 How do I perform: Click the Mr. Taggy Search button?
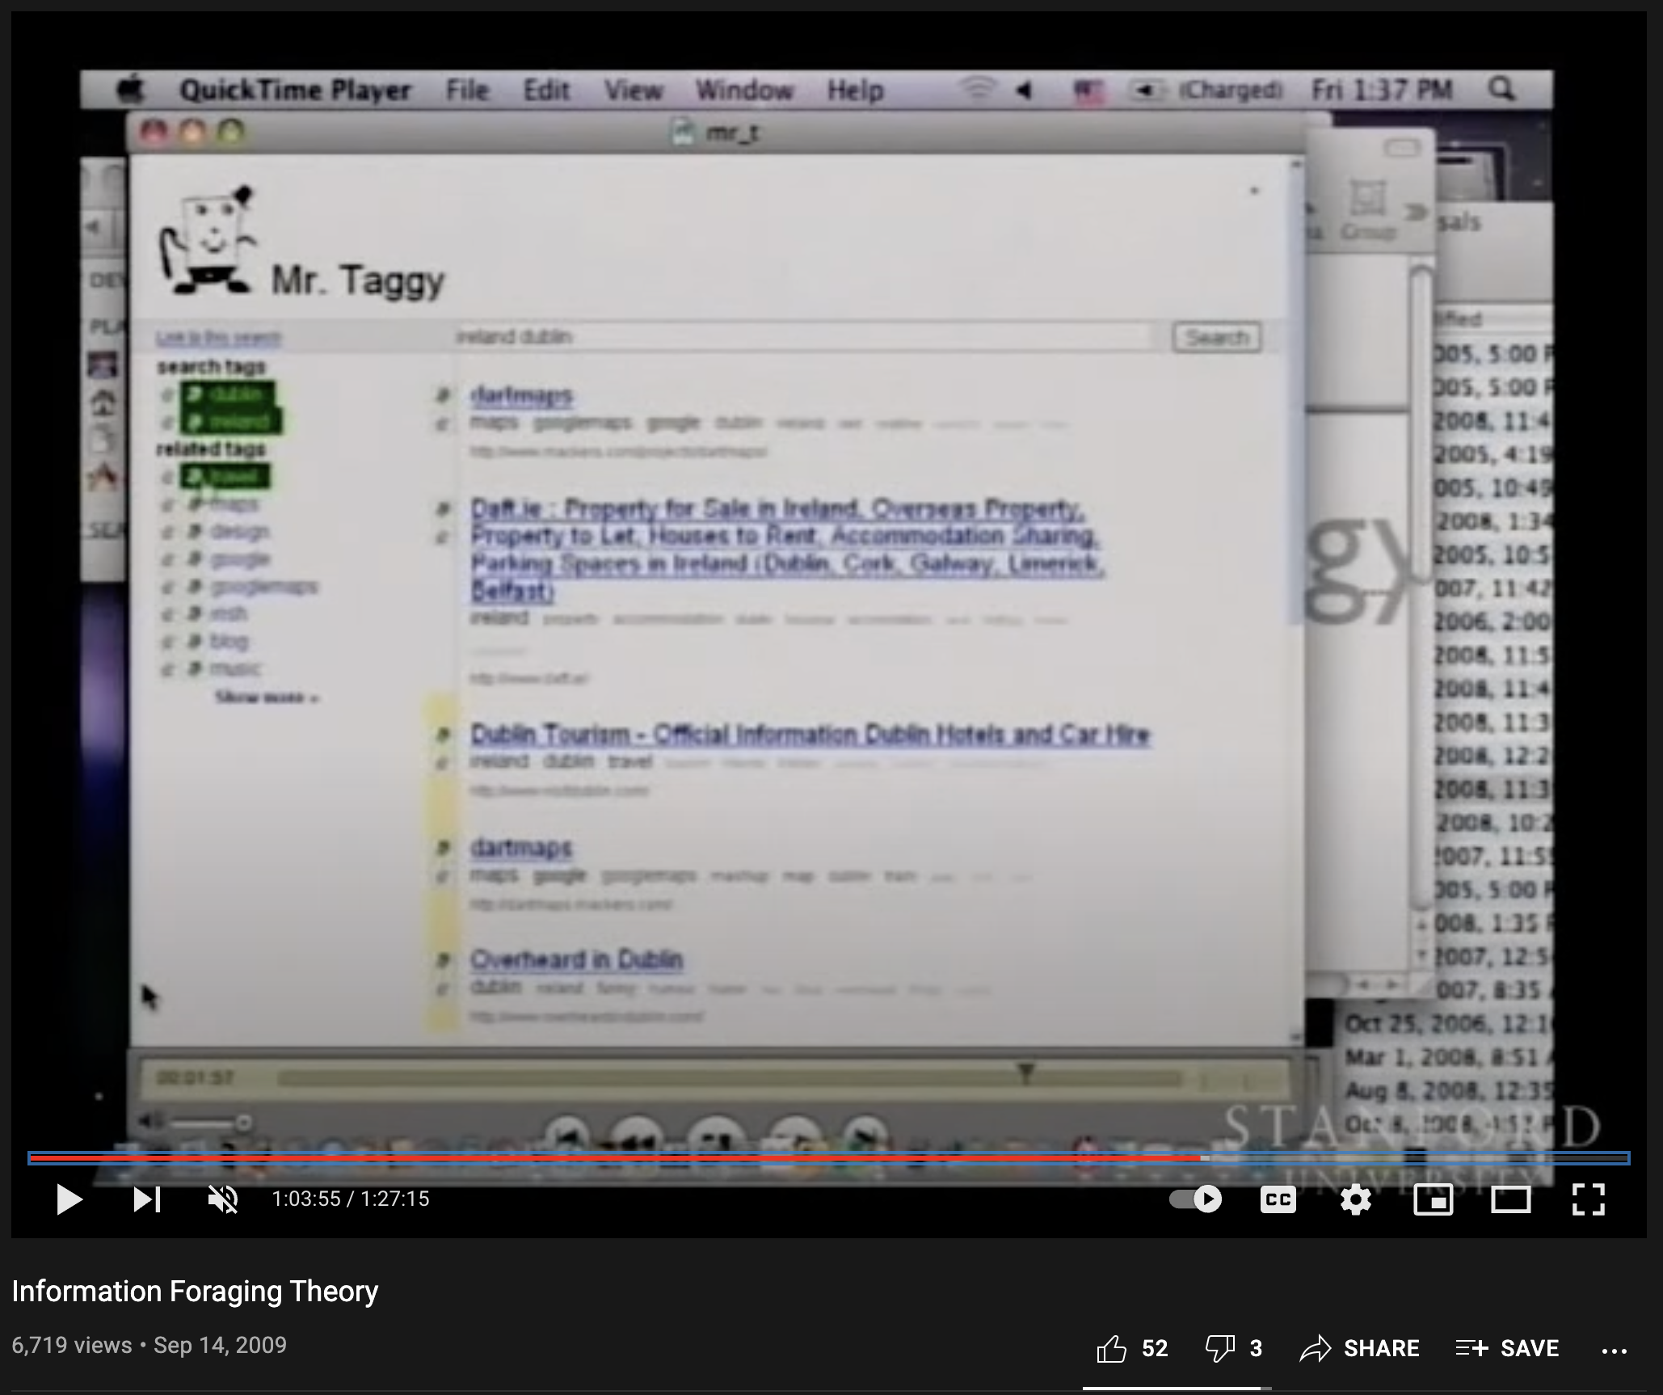tap(1216, 337)
